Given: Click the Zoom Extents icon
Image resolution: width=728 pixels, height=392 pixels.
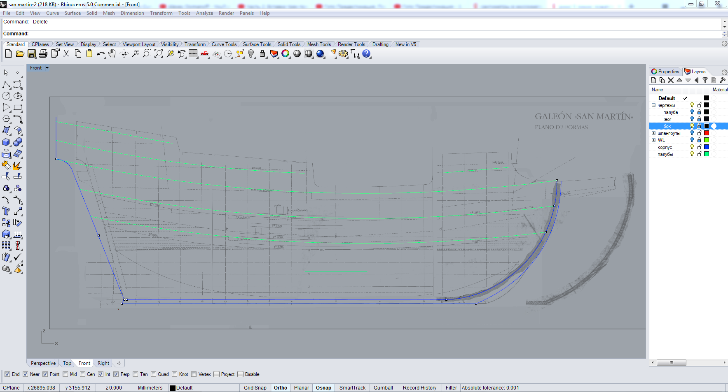Looking at the screenshot, I should tap(159, 54).
